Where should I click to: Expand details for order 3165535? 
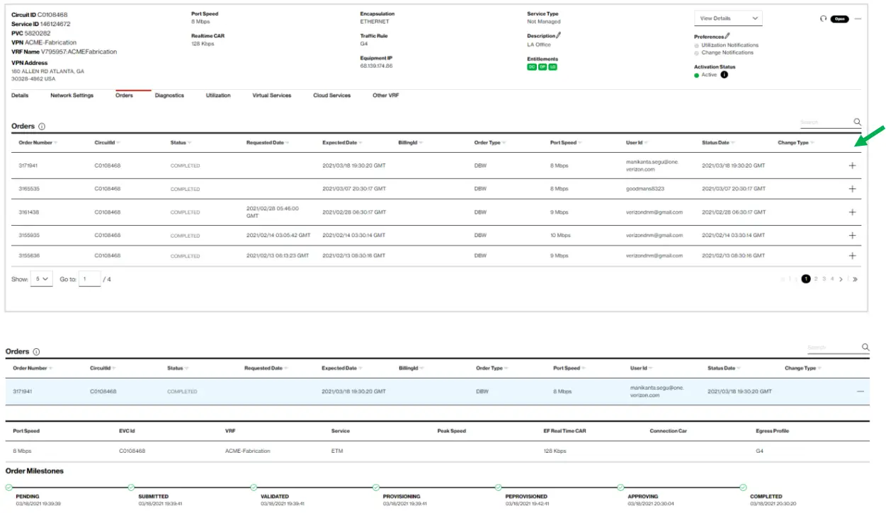coord(852,188)
